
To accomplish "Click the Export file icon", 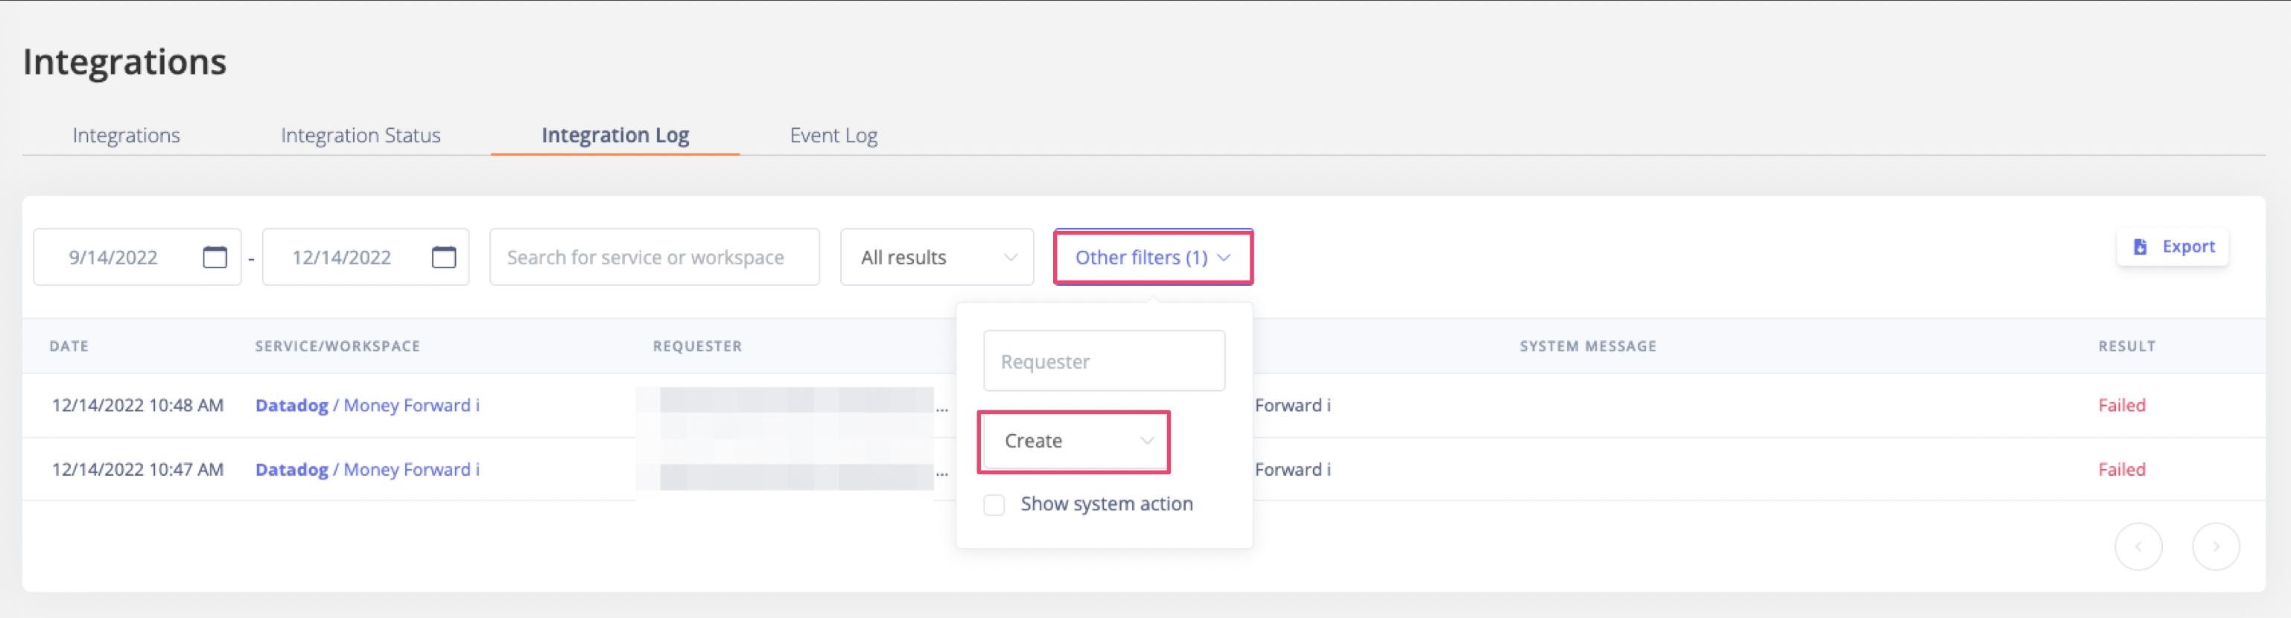I will coord(2140,247).
